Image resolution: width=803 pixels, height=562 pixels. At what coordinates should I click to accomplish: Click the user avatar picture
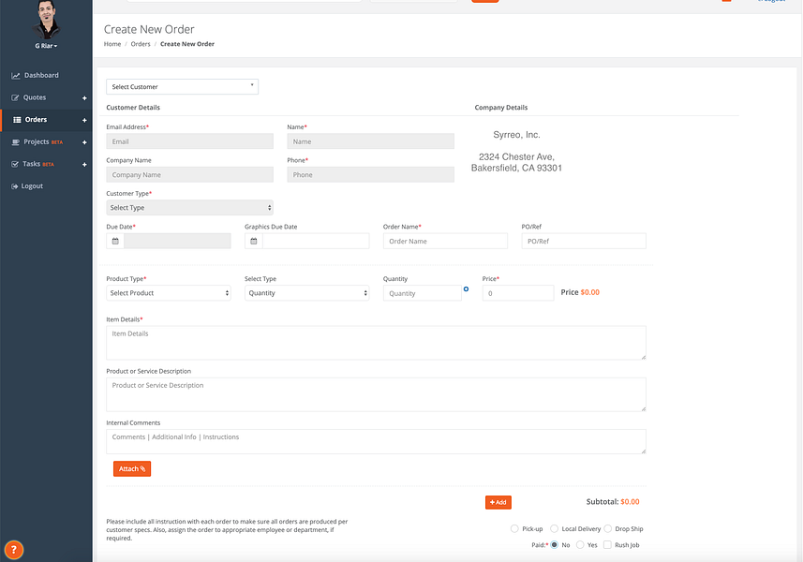[47, 20]
